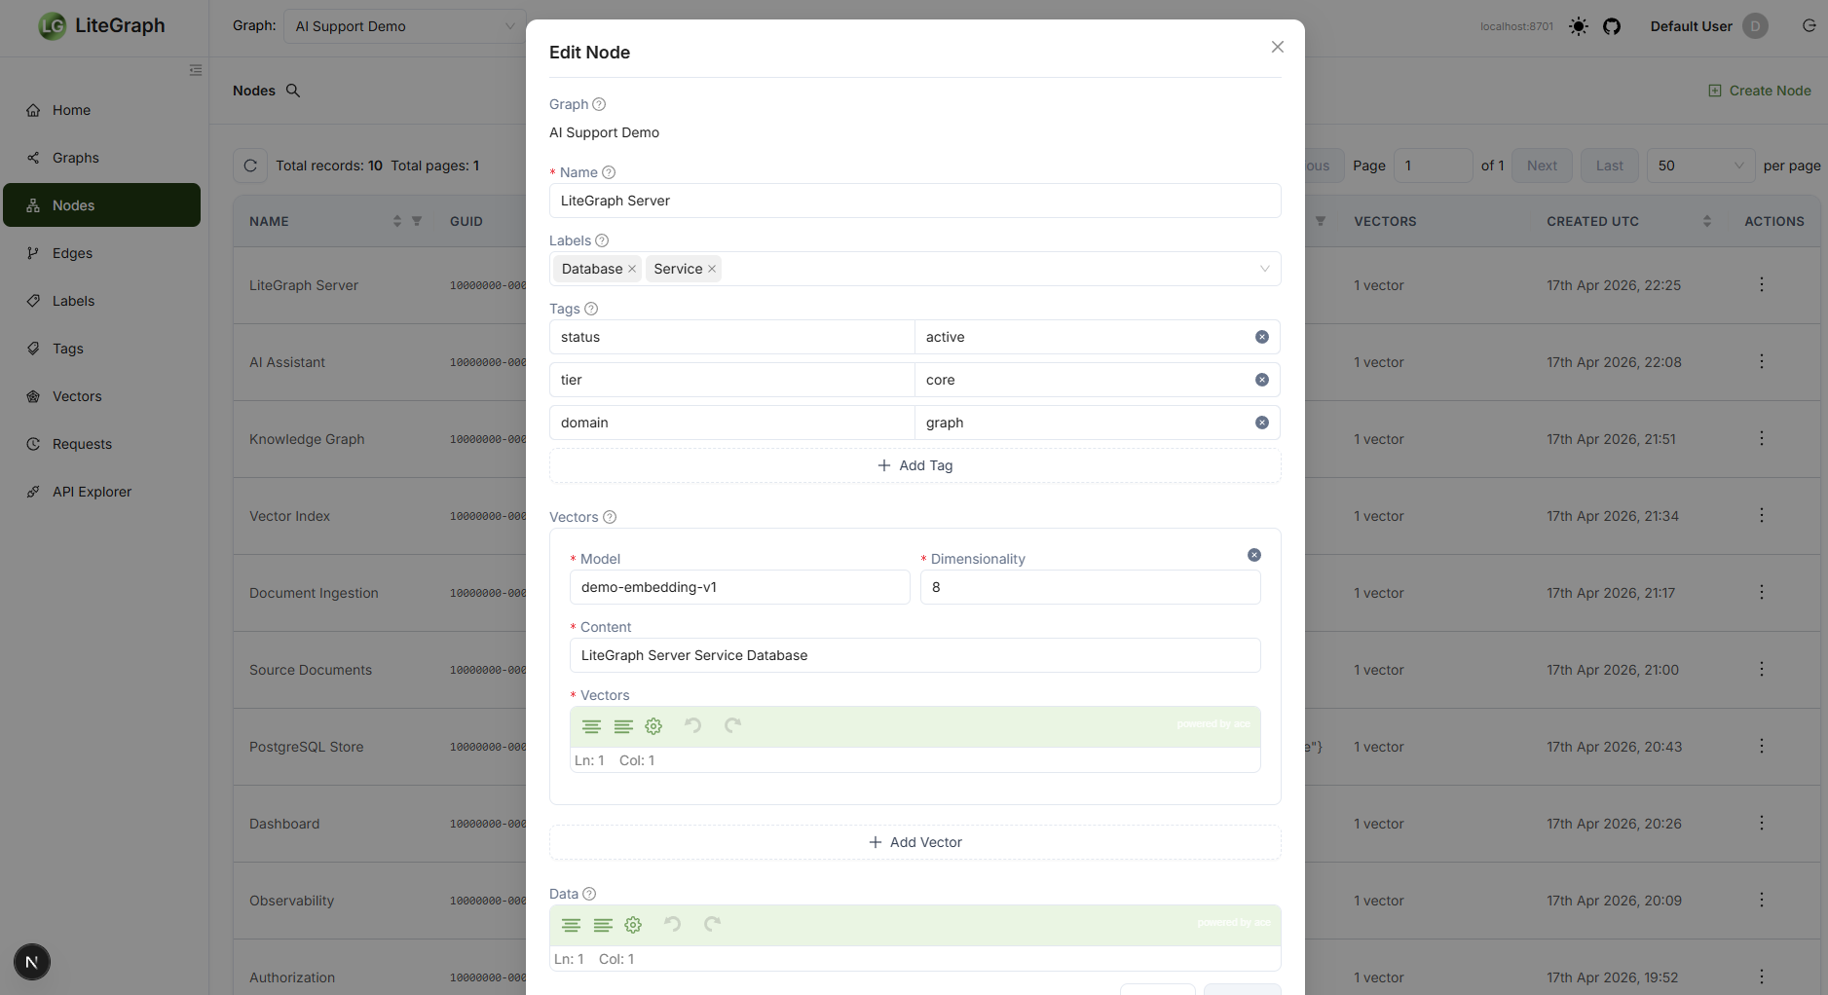This screenshot has width=1828, height=995.
Task: Remove the core tag with its clear toggle
Action: pos(1262,380)
